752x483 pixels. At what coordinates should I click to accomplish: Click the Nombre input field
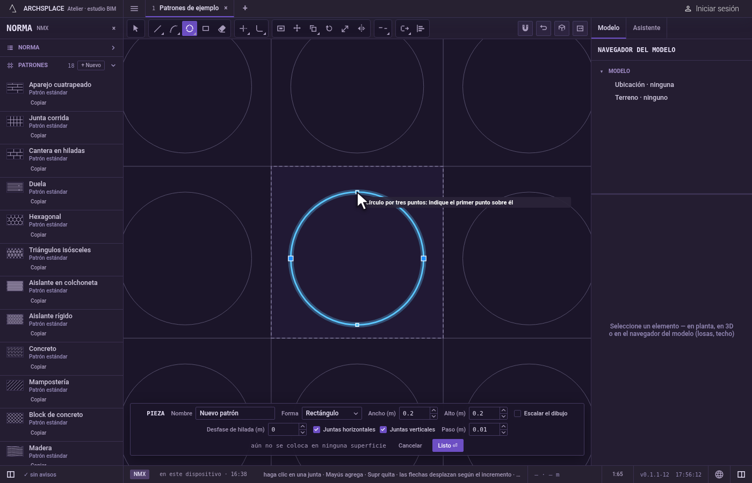(x=235, y=413)
